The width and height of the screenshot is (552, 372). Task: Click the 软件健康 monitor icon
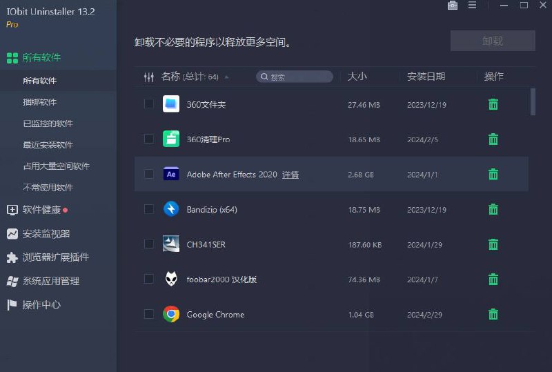12,210
